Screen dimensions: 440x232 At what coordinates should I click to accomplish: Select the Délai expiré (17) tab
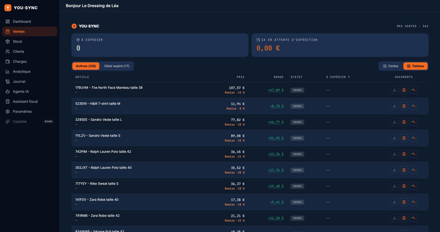tap(117, 66)
